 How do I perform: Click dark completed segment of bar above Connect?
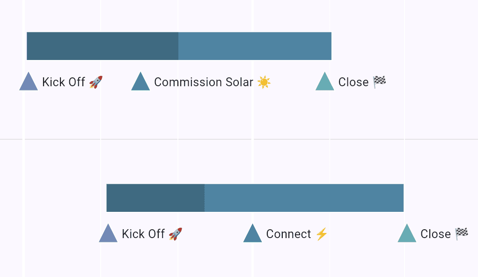pos(155,198)
